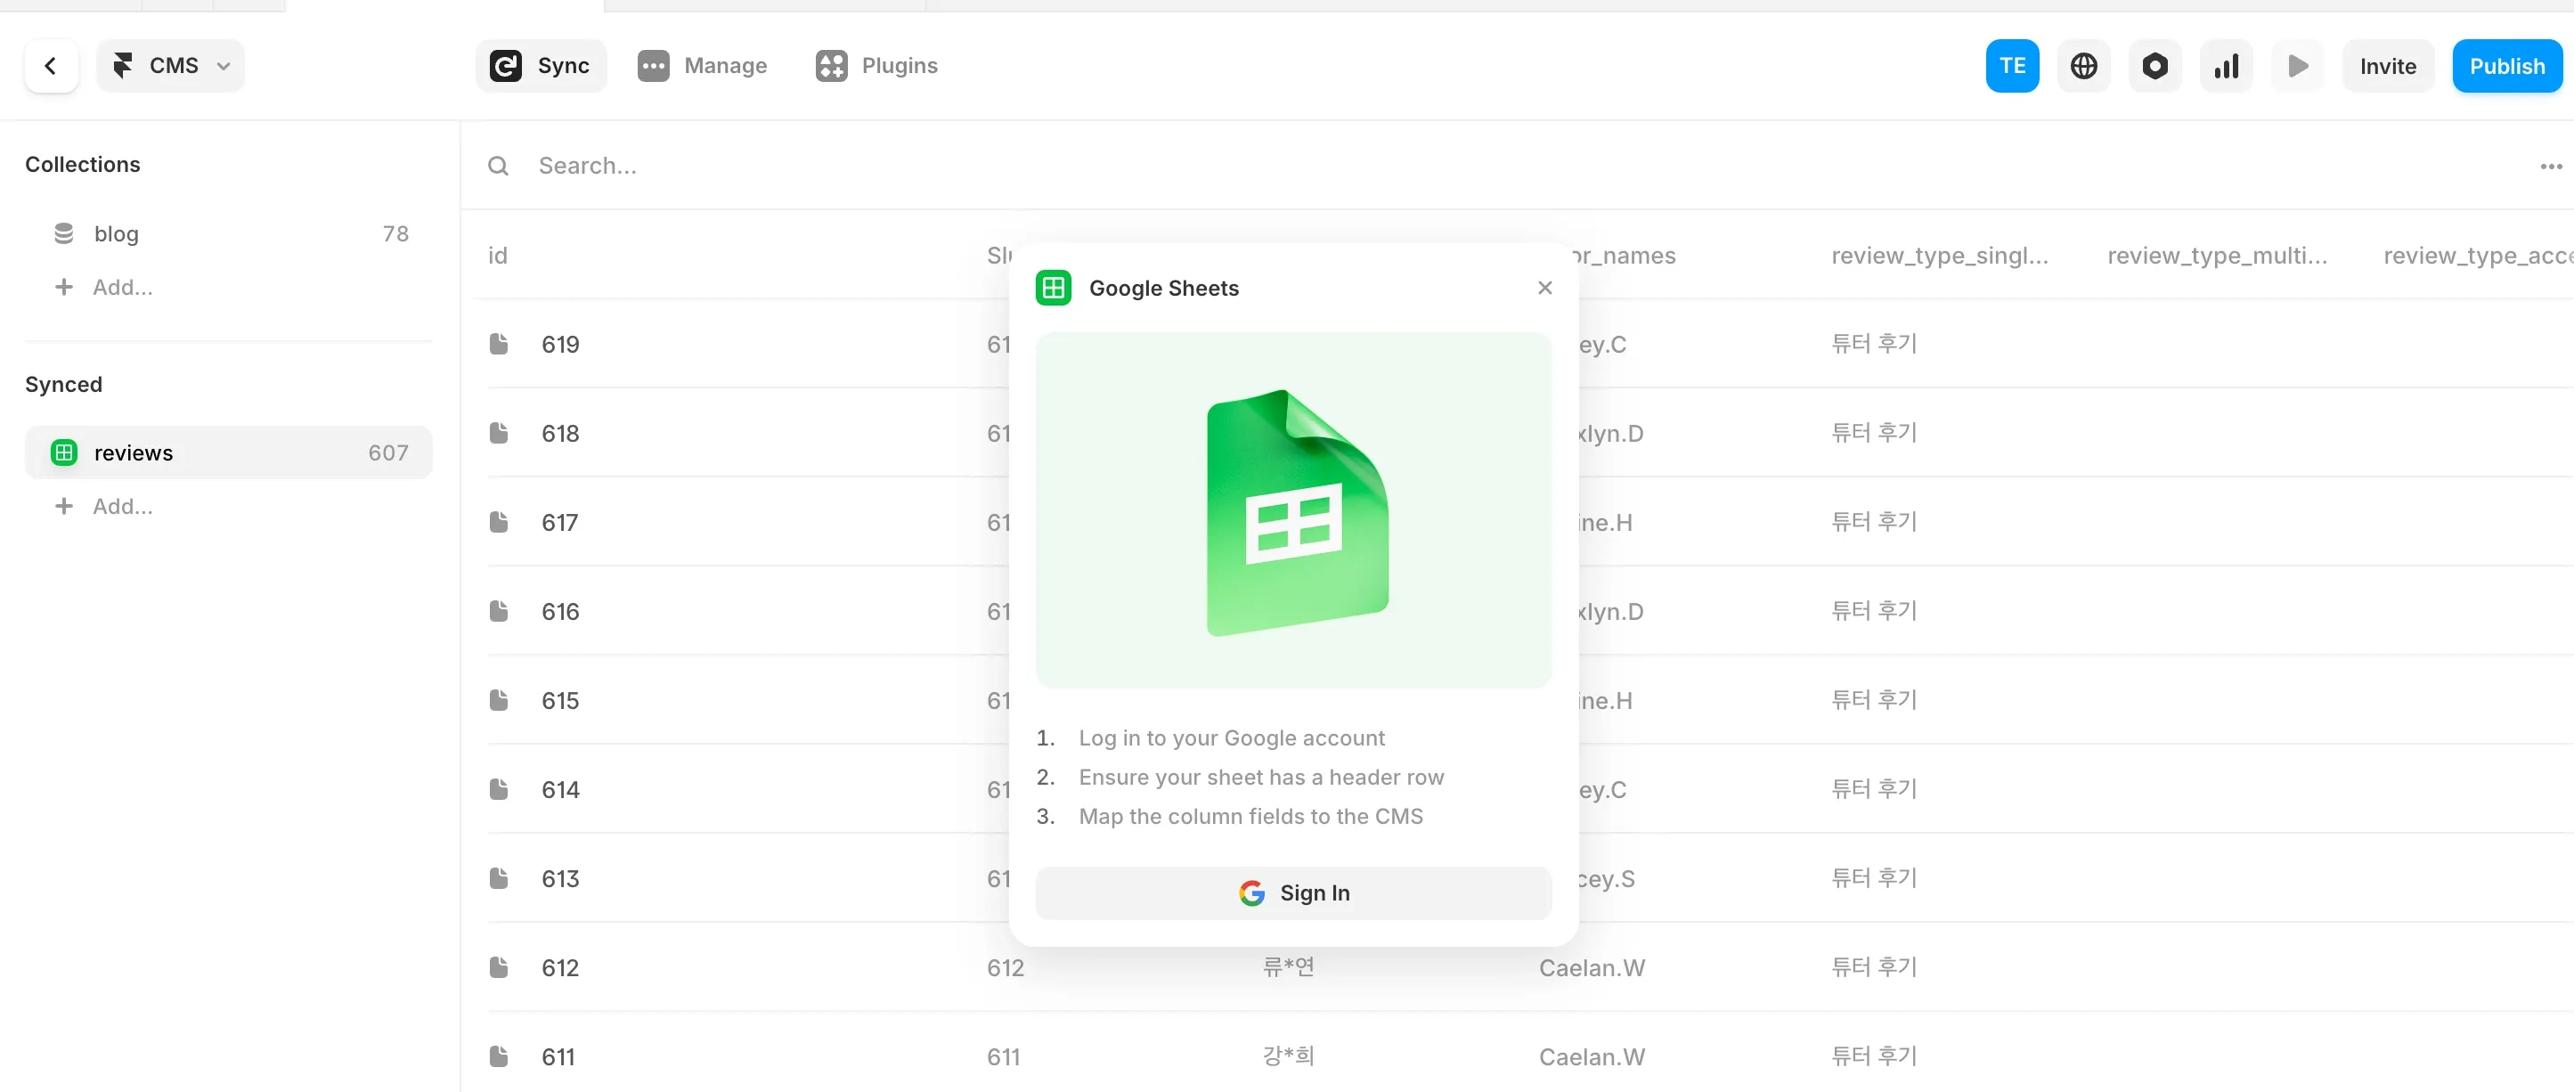2574x1092 pixels.
Task: Open the globe website settings icon
Action: (2083, 66)
